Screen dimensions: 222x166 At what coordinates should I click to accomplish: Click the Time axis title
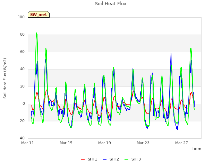(x=196, y=148)
